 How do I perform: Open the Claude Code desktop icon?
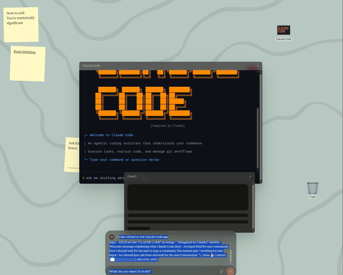tap(284, 33)
